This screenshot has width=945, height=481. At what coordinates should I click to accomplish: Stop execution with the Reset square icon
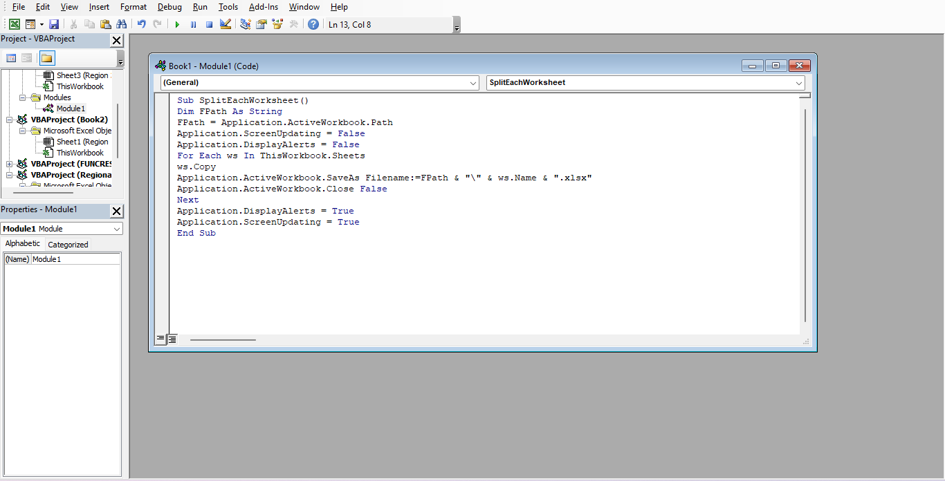point(209,24)
